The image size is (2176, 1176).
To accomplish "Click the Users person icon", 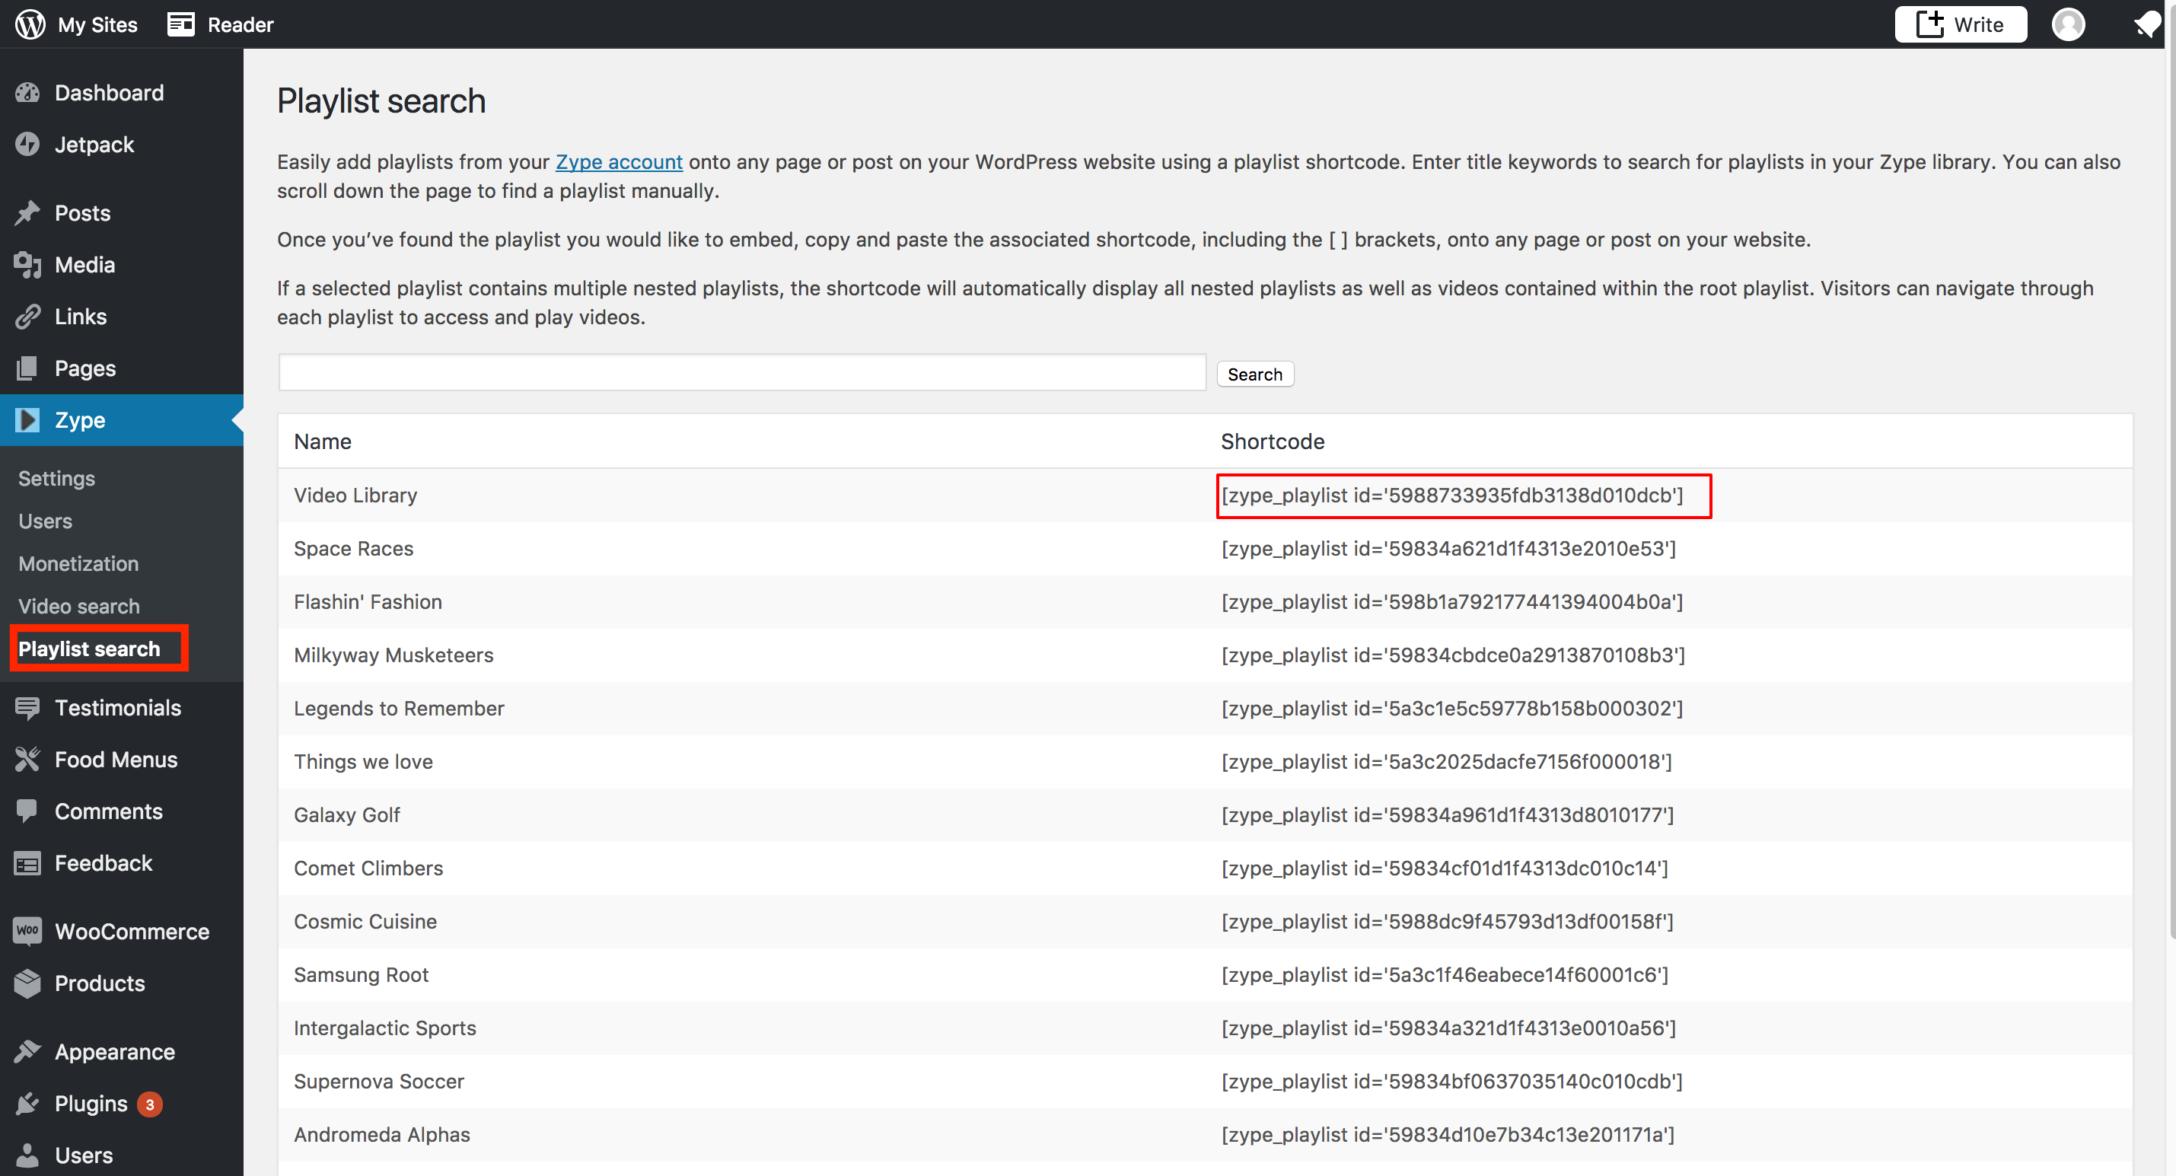I will pos(28,1155).
